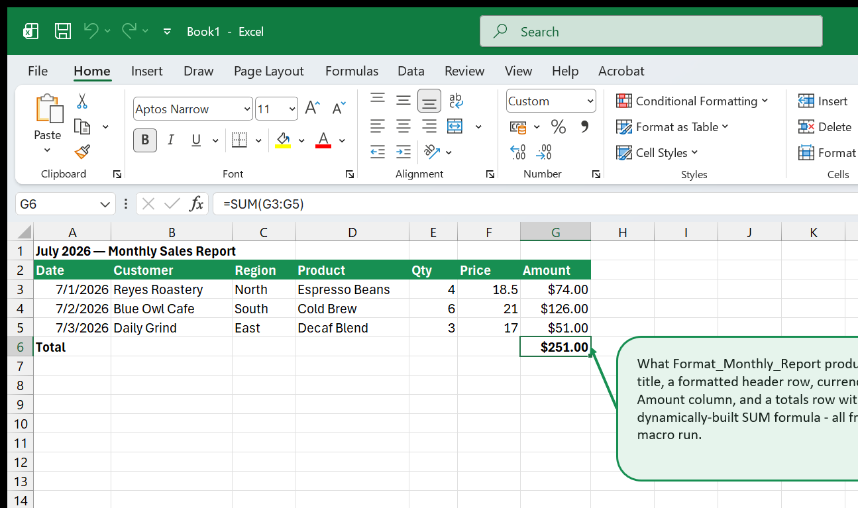Viewport: 858px width, 508px height.
Task: Click the Insert Function fx icon
Action: pos(196,204)
